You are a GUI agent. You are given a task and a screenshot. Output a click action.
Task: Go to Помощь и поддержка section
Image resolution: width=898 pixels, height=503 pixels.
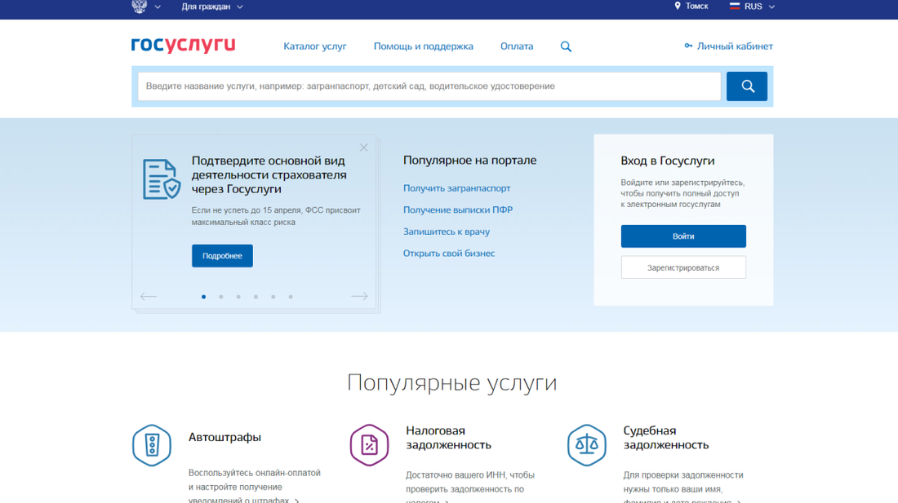coord(424,46)
